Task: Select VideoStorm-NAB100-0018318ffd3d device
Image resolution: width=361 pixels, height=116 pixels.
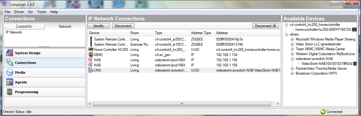Action: (327, 64)
